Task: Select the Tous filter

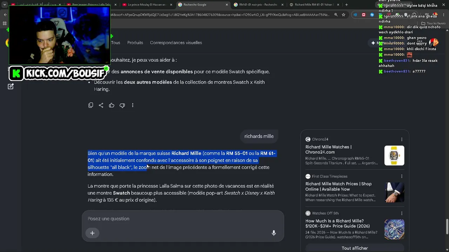Action: (115, 43)
